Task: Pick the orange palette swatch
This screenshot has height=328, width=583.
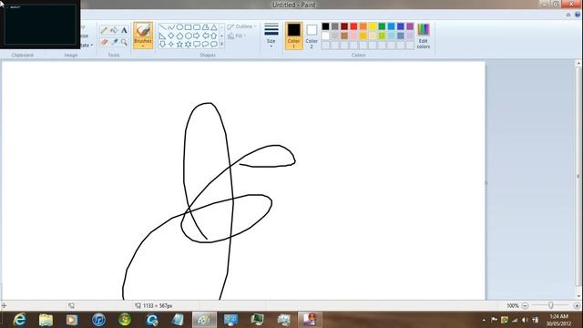Action: (363, 26)
